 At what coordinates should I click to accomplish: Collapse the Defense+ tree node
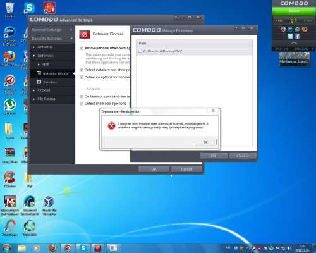tap(33, 56)
